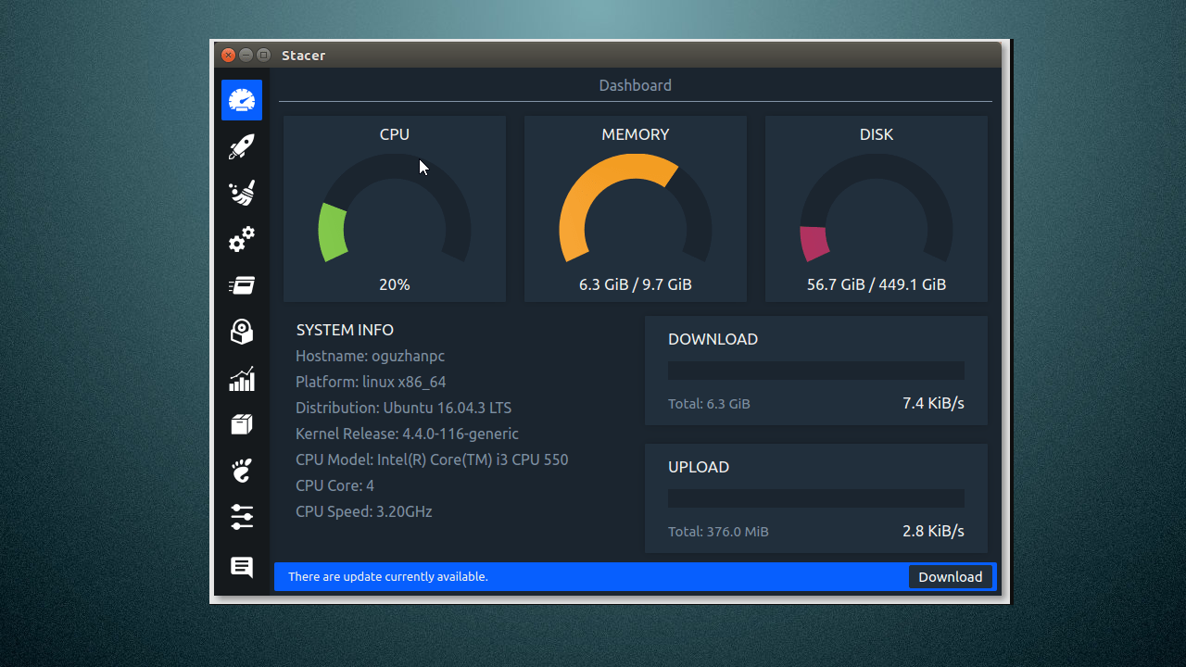1186x667 pixels.
Task: Open the Uninstaller box icon
Action: click(241, 424)
